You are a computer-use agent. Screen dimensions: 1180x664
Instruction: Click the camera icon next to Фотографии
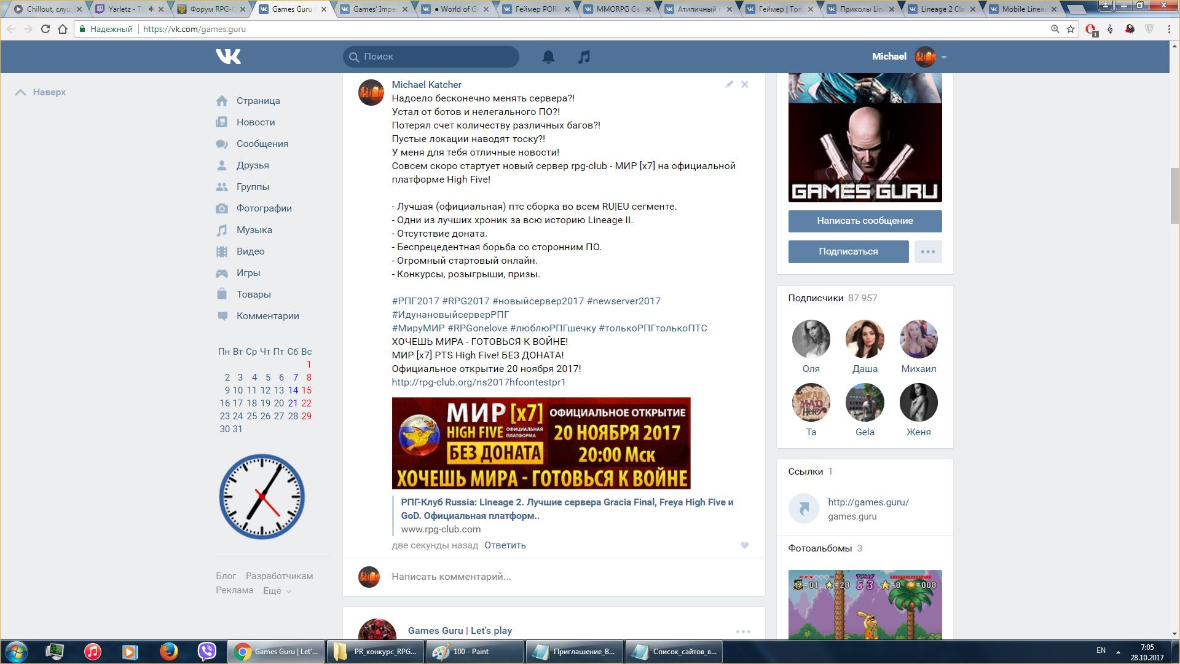(x=222, y=208)
